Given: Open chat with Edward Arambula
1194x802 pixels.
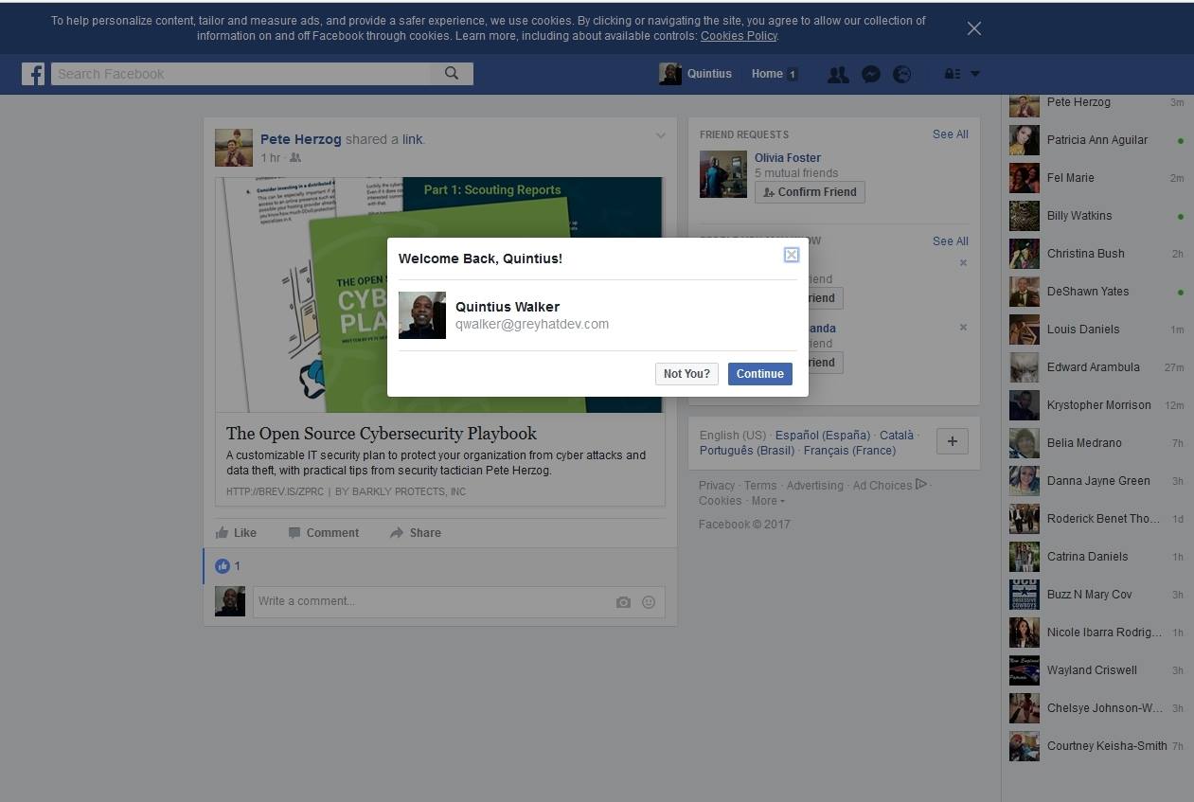Looking at the screenshot, I should click(1096, 367).
